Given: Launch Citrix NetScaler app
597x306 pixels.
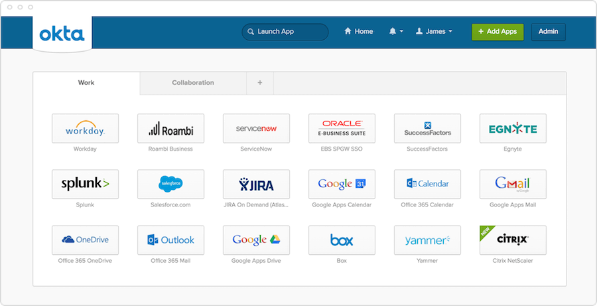Looking at the screenshot, I should coord(513,240).
